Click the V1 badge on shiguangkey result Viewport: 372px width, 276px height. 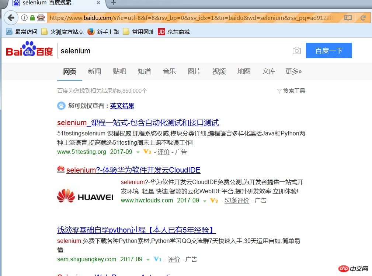[157, 259]
